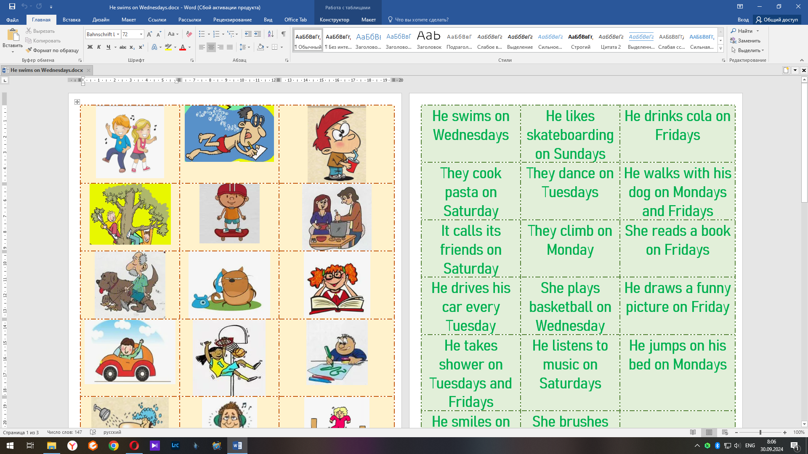Click the zoom in plus button

point(784,432)
